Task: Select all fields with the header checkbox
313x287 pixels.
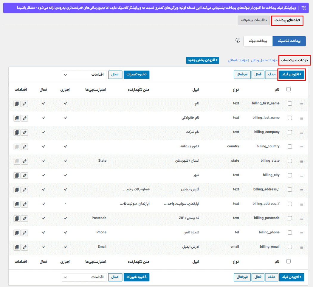Action: (x=288, y=89)
